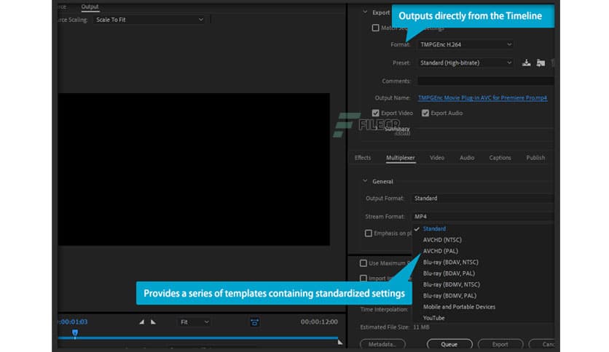
Task: Enable the Emphasis on playback checkbox
Action: pos(368,233)
